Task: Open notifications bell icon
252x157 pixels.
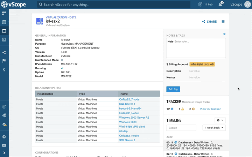Action: click(220, 4)
